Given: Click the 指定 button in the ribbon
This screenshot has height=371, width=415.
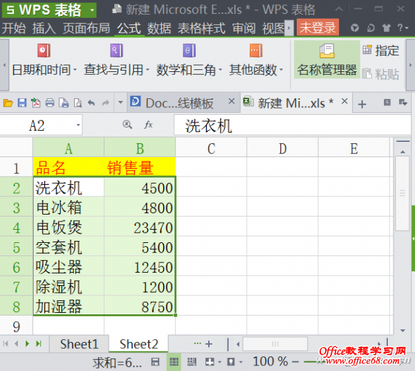Looking at the screenshot, I should pyautogui.click(x=380, y=51).
